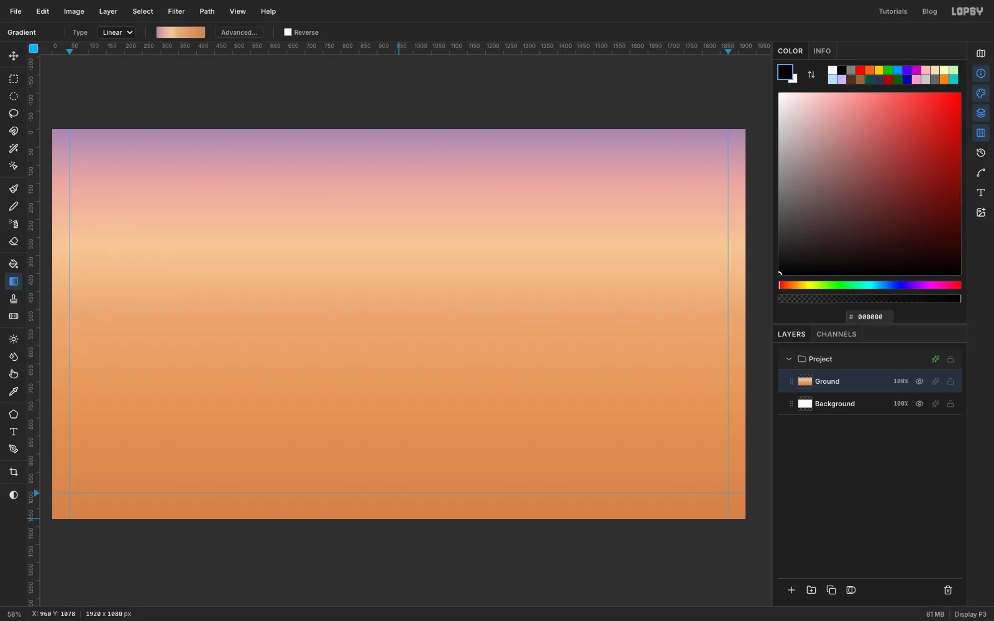Open the File menu
Viewport: 994px width, 621px height.
pos(16,11)
